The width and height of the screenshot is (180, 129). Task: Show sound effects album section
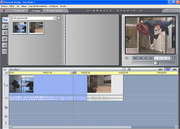[5, 45]
